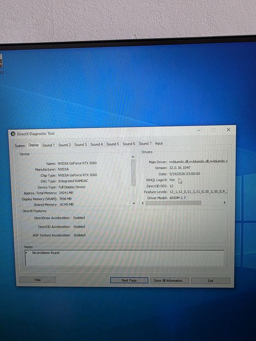
Task: Click Drivers pane scroll right arrow
Action: 224,203
